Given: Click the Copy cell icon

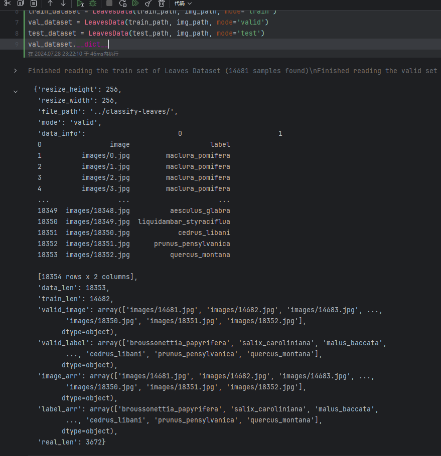Looking at the screenshot, I should pyautogui.click(x=20, y=4).
